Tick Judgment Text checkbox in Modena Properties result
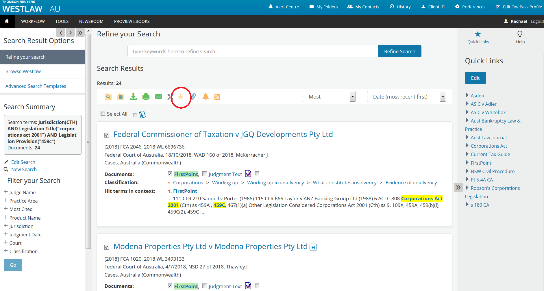The image size is (544, 291). coord(205,286)
